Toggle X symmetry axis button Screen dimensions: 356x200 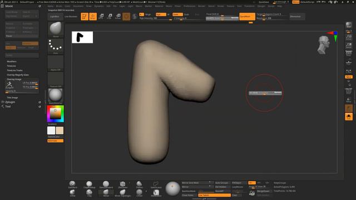pyautogui.click(x=252, y=183)
